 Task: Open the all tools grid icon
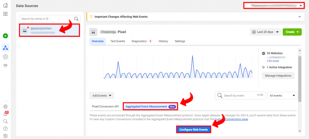click(x=5, y=14)
